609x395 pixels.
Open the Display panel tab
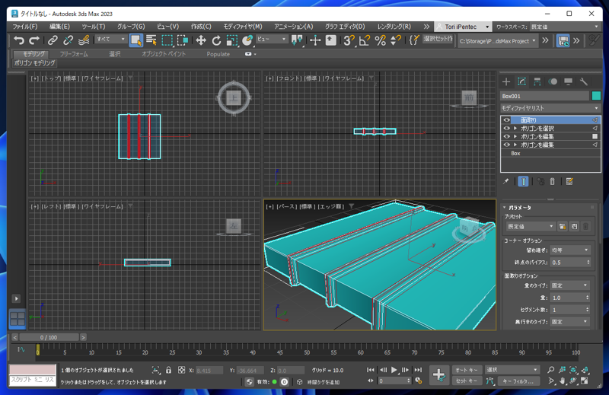(568, 81)
